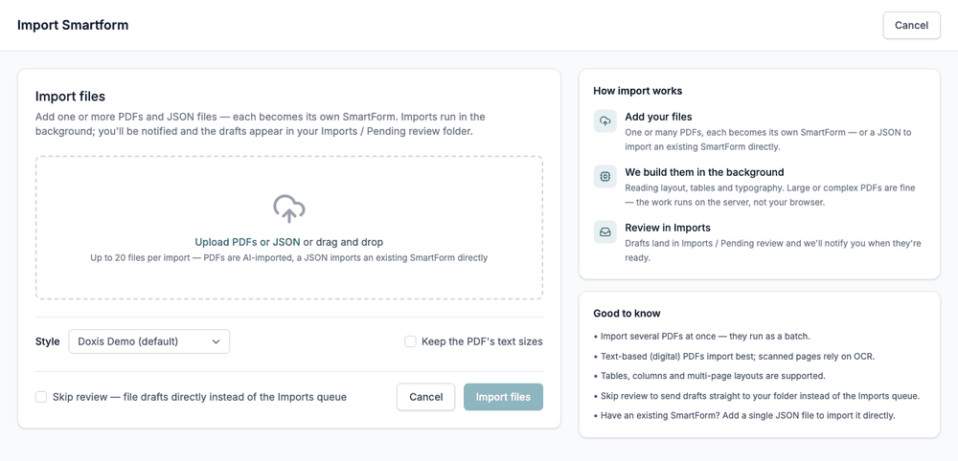Click the 'Add your files' cloud icon
The image size is (958, 461).
(604, 121)
